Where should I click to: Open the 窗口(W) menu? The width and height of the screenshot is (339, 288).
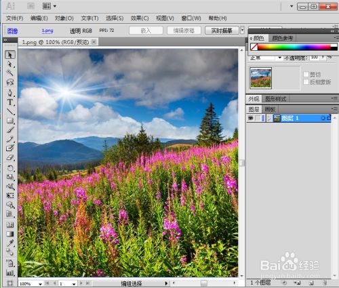click(x=191, y=18)
